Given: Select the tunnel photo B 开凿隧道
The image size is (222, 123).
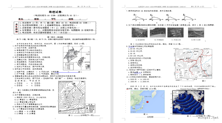Looking at the screenshot, I should pyautogui.click(x=157, y=32).
